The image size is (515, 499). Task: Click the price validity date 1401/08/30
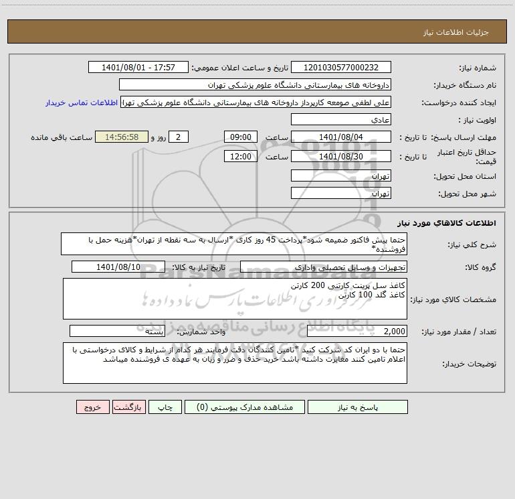tap(341, 156)
